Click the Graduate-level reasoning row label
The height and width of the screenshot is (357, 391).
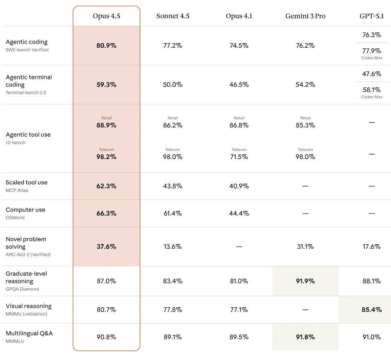point(26,277)
